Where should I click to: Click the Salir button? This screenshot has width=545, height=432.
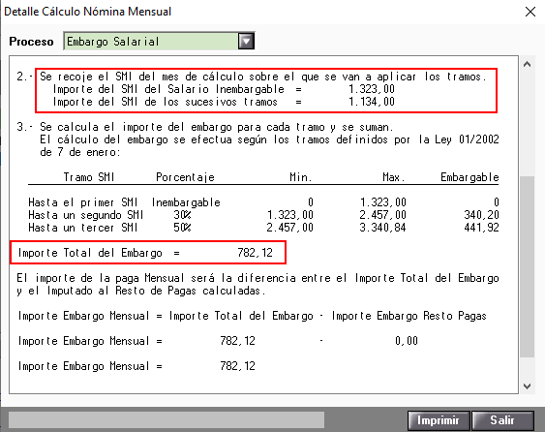502,420
